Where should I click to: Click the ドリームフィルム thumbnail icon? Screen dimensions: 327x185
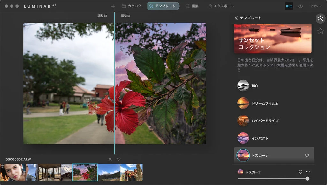click(243, 103)
